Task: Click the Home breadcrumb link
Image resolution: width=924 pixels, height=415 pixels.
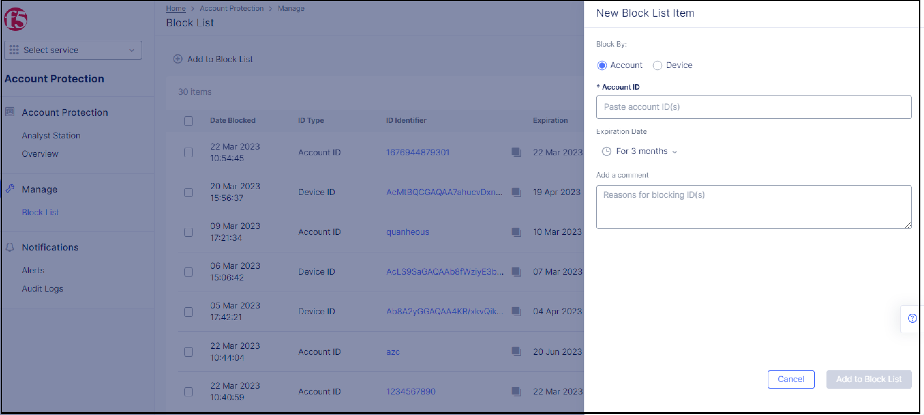Action: pos(175,8)
